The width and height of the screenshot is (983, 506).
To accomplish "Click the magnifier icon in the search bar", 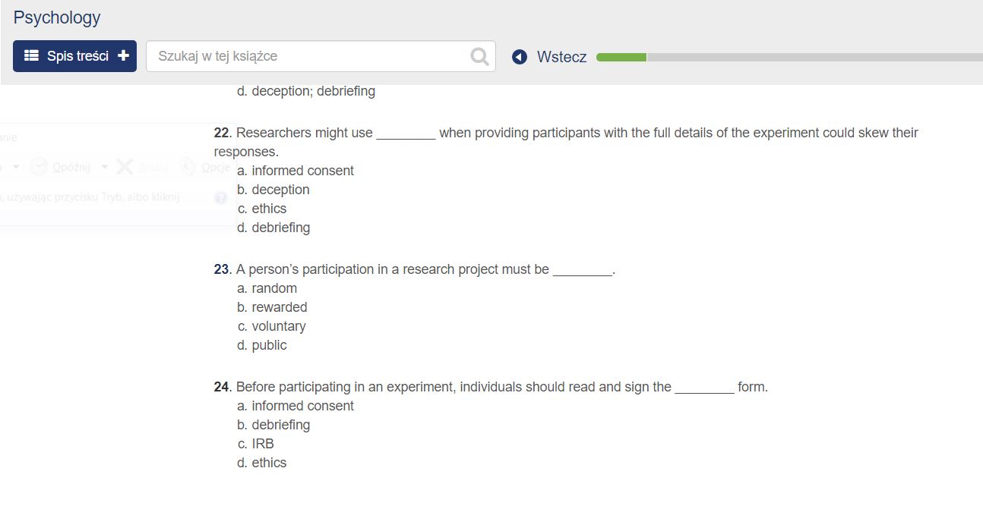I will [x=478, y=55].
